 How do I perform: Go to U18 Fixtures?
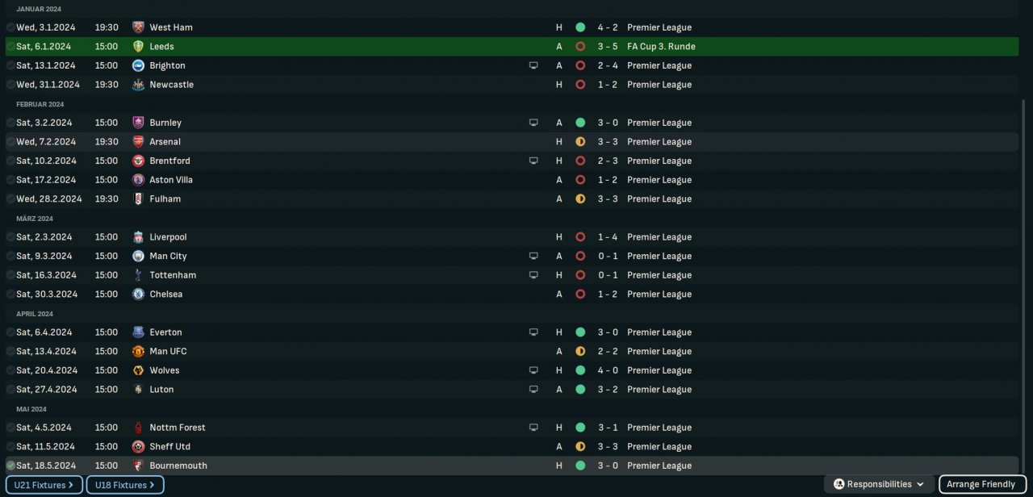pos(124,485)
